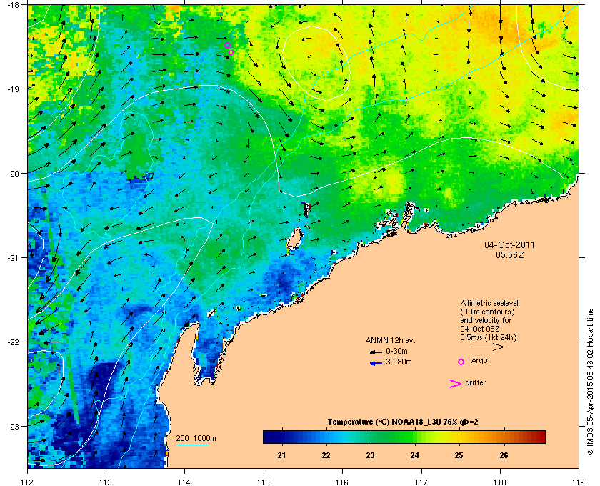Click the '200 1000m' bathymetry label
Viewport: 600px width, 486px height.
click(x=196, y=438)
